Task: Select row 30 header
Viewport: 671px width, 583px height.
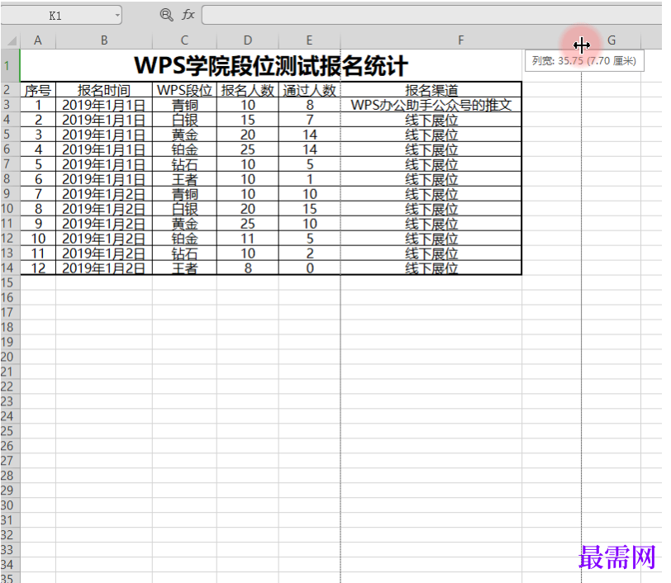Action: click(x=10, y=505)
